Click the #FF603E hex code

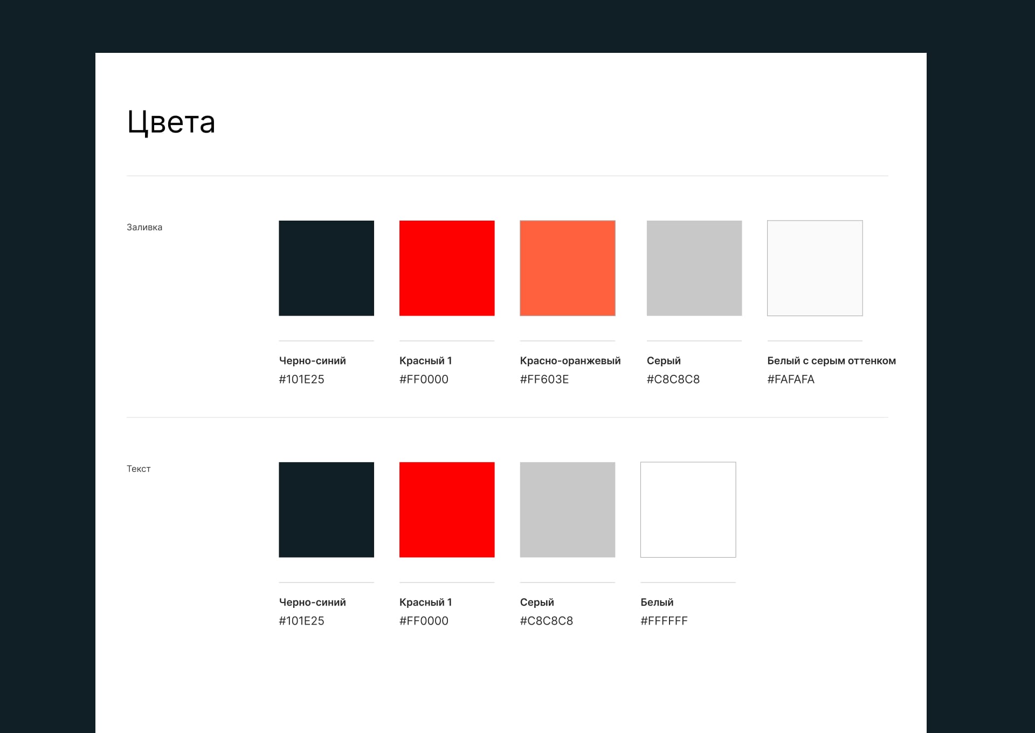[544, 379]
